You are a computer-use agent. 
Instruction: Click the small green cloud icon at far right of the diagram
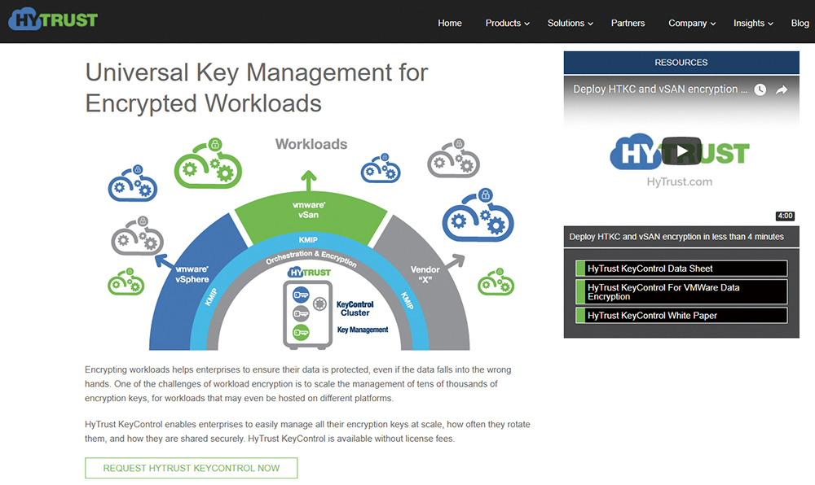pyautogui.click(x=496, y=282)
